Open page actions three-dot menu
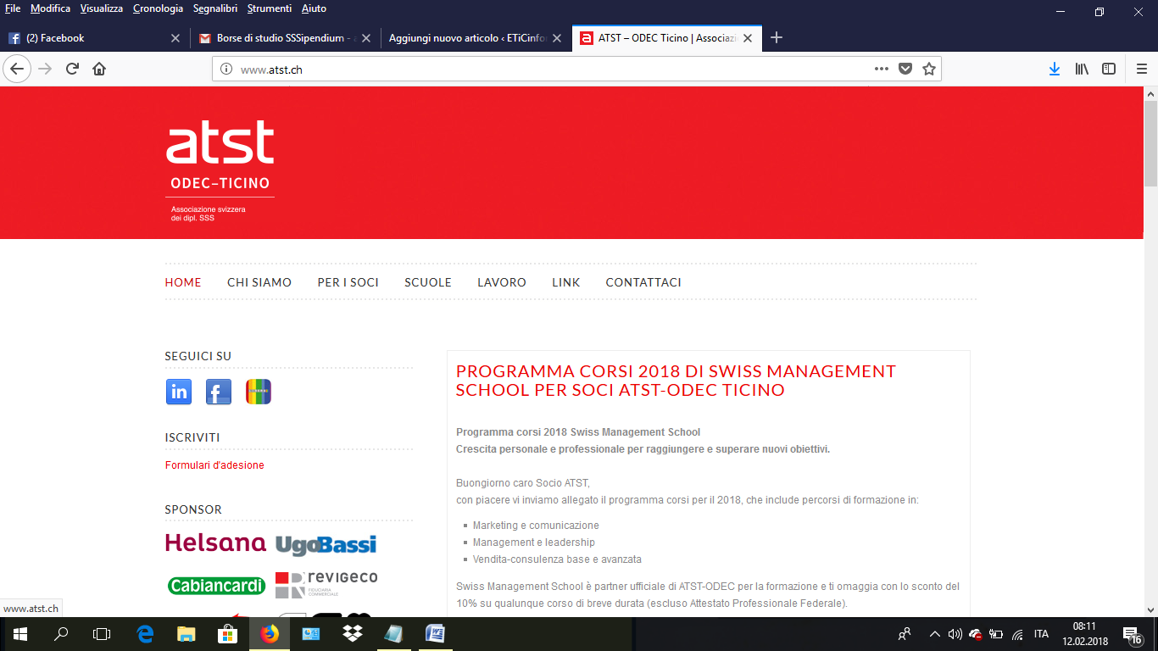This screenshot has height=651, width=1158. (882, 69)
